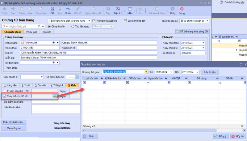Click the Cất (save) toolbar icon

[52, 10]
